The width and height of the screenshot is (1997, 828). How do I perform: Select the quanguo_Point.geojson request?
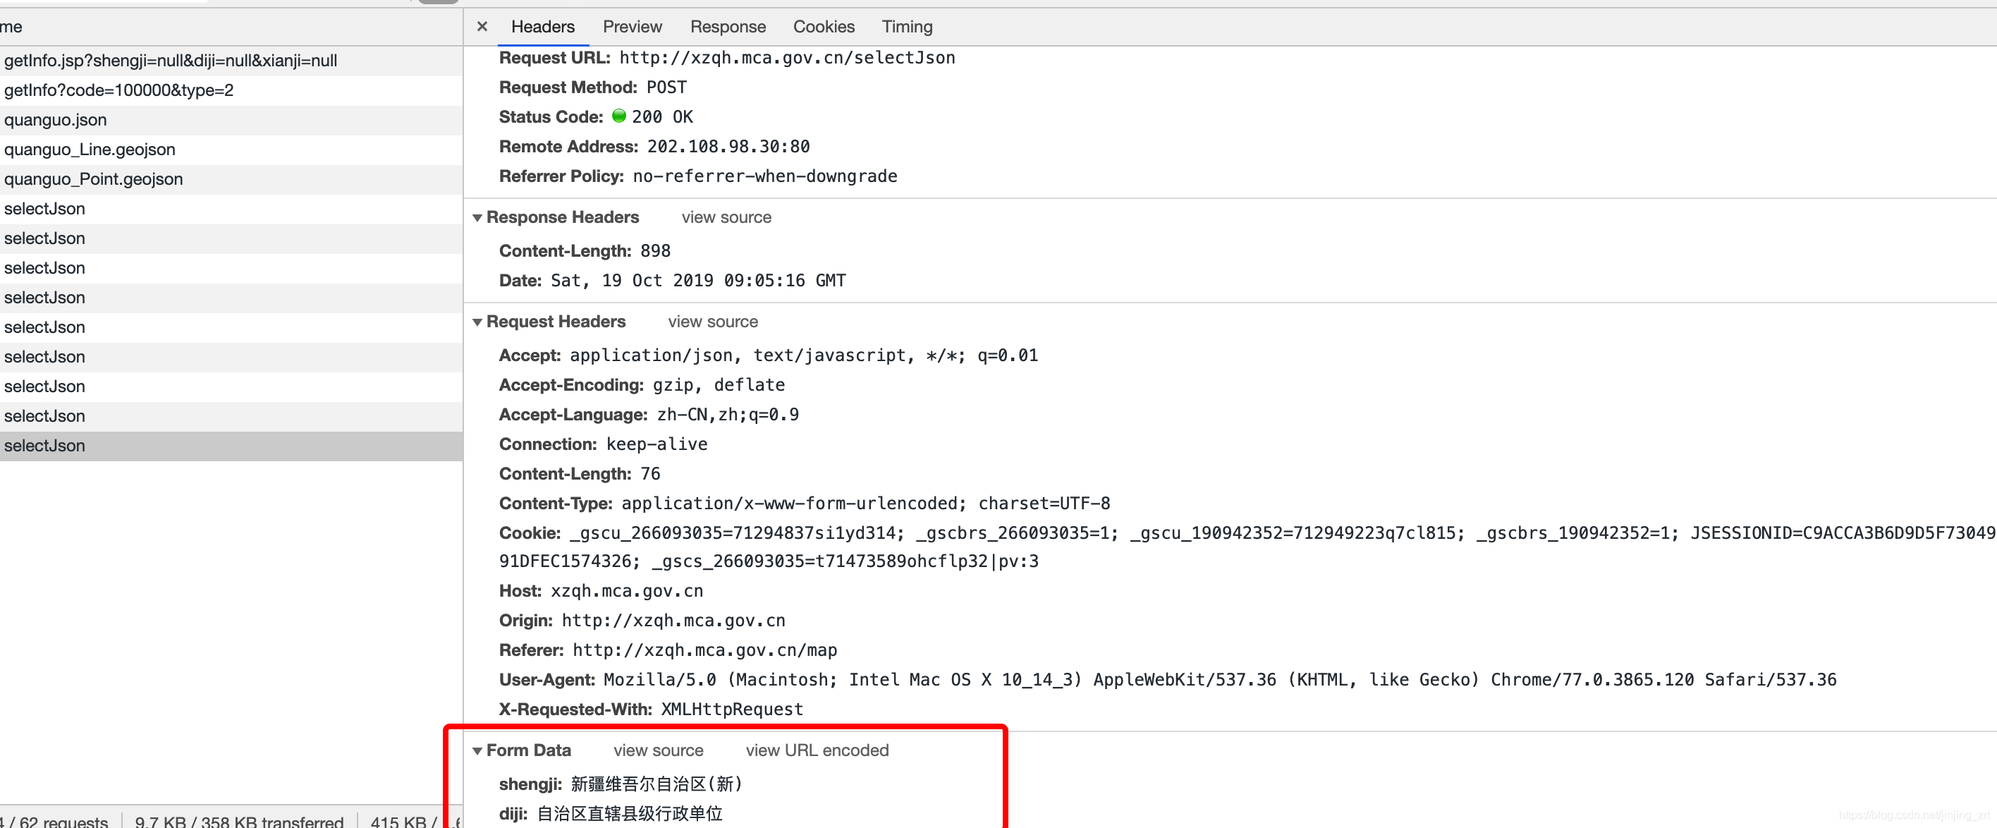93,179
